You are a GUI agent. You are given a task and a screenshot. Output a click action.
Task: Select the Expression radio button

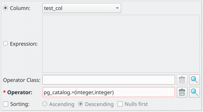tap(5, 44)
